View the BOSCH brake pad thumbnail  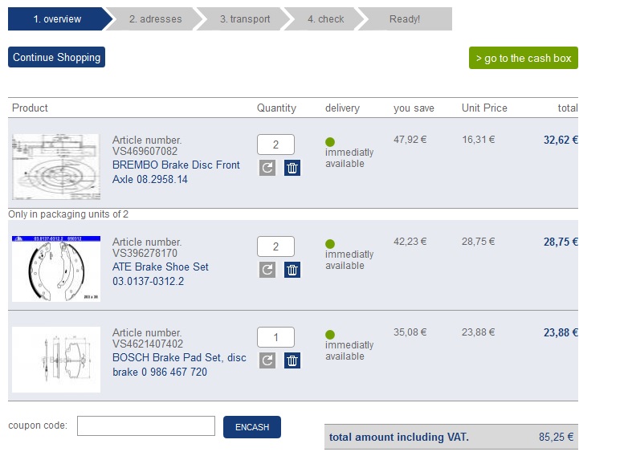(56, 360)
